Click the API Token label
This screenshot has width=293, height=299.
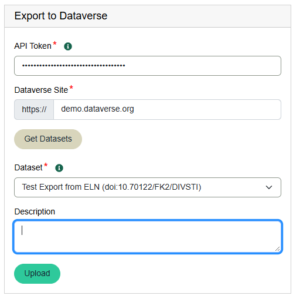(33, 46)
